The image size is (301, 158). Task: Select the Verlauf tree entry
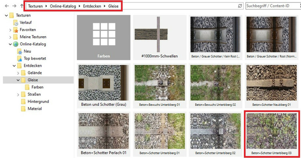[26, 23]
